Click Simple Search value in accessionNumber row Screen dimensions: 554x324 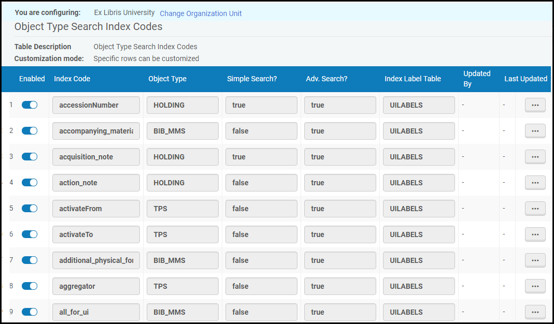(x=262, y=105)
